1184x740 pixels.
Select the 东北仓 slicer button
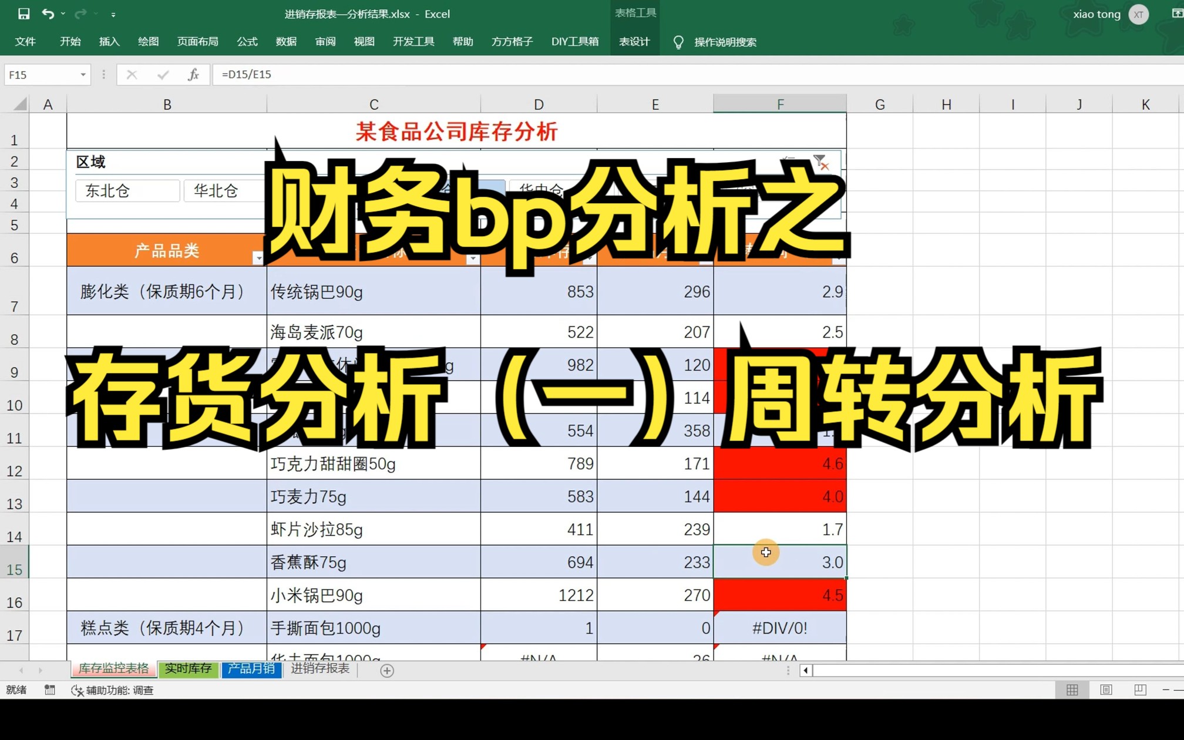tap(127, 191)
